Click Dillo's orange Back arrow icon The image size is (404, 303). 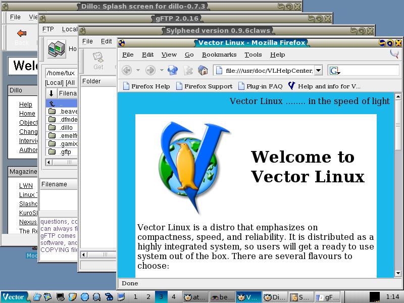click(x=22, y=34)
